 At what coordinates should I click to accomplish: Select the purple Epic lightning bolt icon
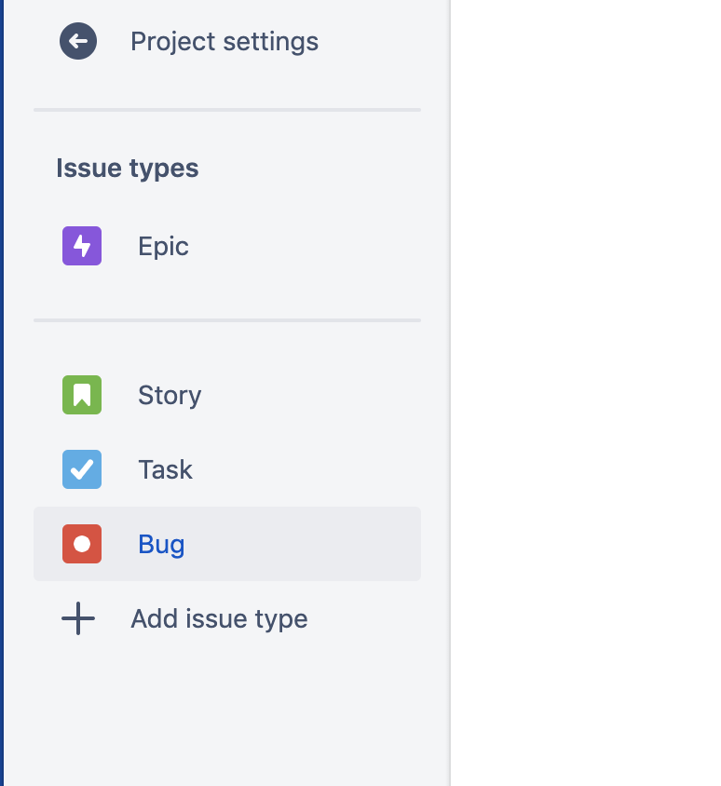pos(81,245)
